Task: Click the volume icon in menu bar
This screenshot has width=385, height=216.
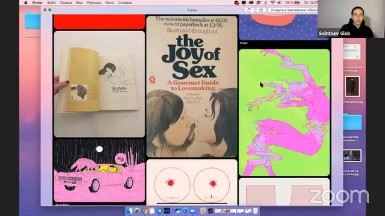Action: [x=279, y=2]
